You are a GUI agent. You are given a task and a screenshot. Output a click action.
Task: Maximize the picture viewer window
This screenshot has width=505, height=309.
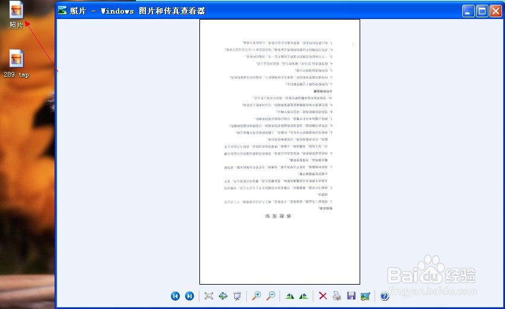[482, 11]
